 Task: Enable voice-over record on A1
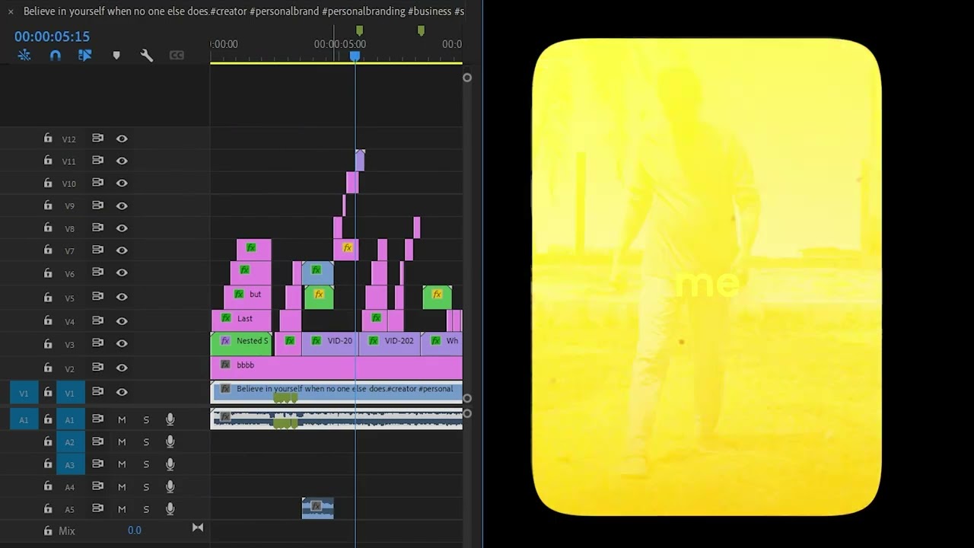click(170, 419)
